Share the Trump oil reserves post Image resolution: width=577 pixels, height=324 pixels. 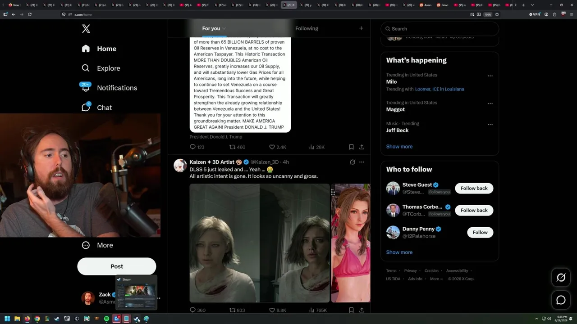click(x=362, y=147)
